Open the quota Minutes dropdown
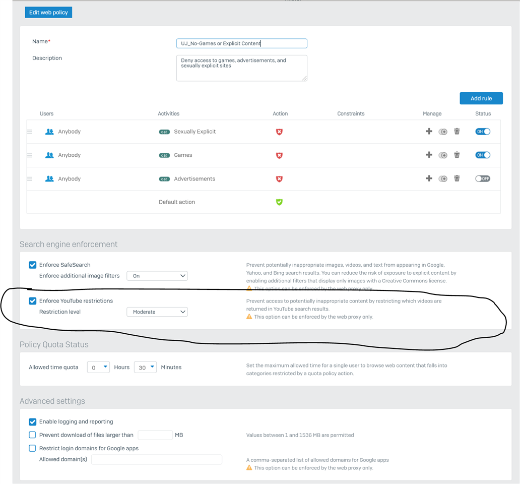Viewport: 520px width, 484px height. [x=145, y=367]
